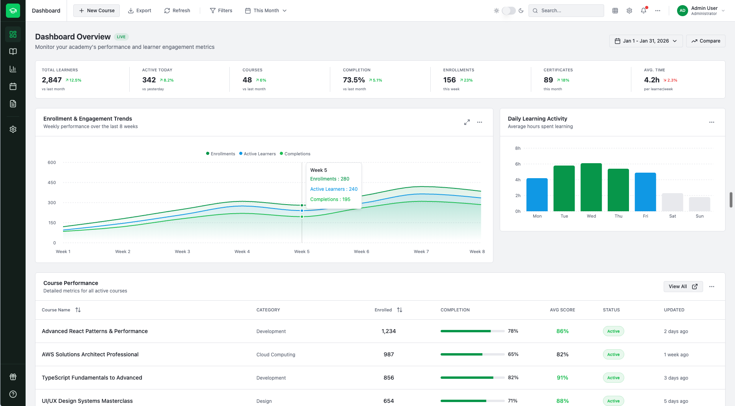This screenshot has width=735, height=406.
Task: Click the moon dark-mode icon
Action: (521, 11)
